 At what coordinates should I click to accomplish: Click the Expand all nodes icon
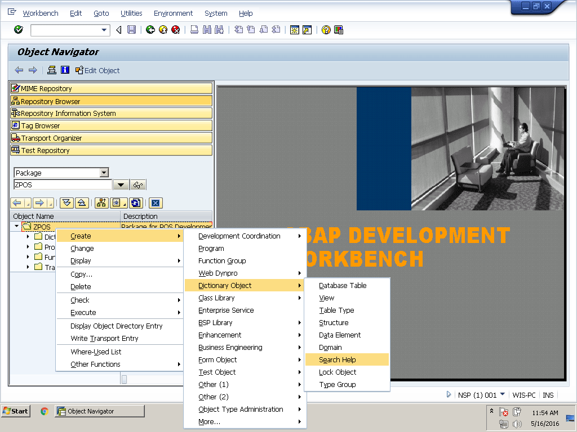point(67,203)
